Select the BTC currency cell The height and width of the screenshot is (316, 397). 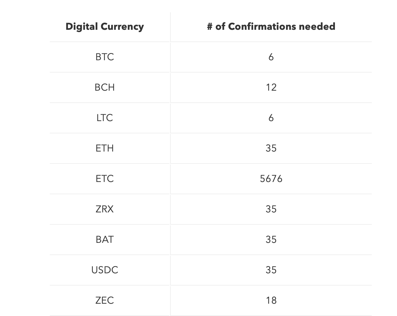pos(105,57)
